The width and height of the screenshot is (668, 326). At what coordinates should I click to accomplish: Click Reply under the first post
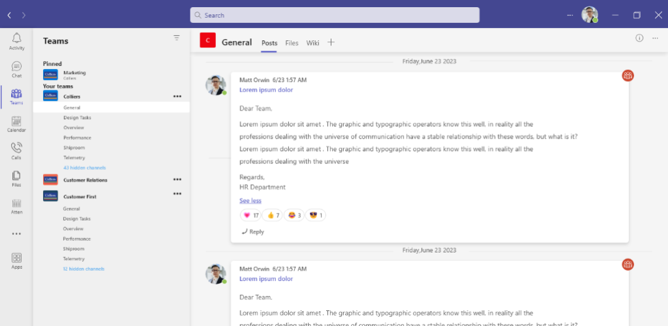pos(252,232)
